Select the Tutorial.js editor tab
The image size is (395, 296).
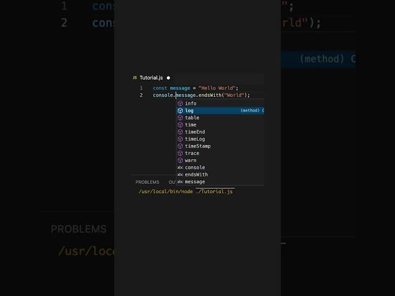pos(151,78)
